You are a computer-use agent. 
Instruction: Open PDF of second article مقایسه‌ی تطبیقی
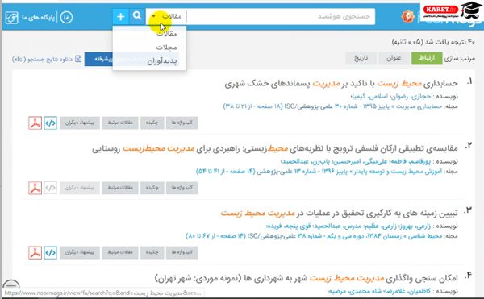[x=35, y=188]
